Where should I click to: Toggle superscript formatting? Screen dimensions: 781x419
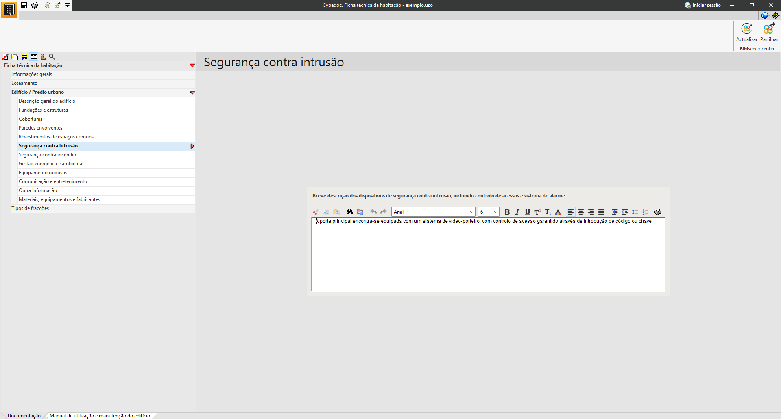(538, 212)
